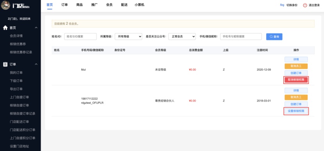This screenshot has height=151, width=324.
Task: Open 门店配送积分订单 in the sidebar
Action: tap(23, 130)
